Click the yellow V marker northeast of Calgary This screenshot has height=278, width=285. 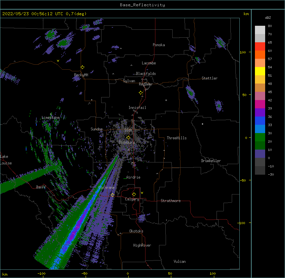pos(142,193)
